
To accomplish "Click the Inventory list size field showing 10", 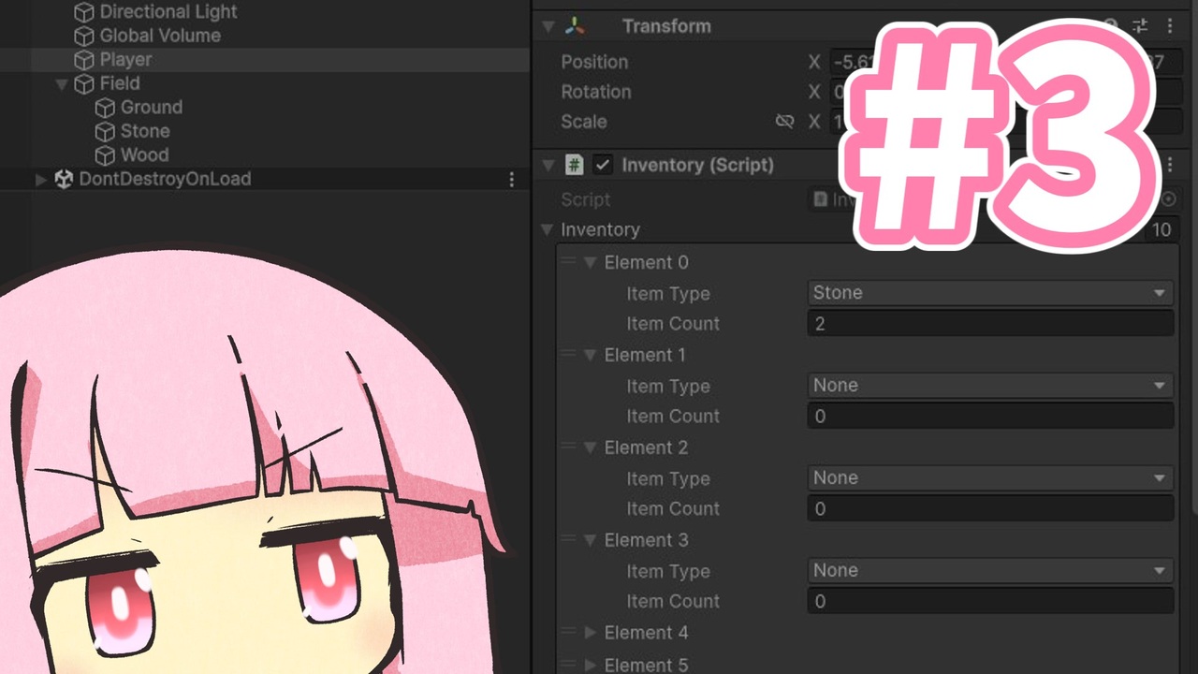I will [1161, 230].
